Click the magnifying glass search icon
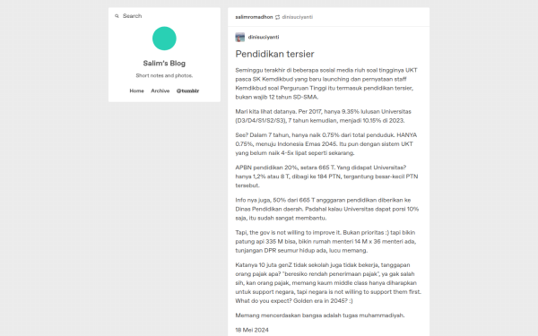Screen dimensions: 538x336 [117, 16]
